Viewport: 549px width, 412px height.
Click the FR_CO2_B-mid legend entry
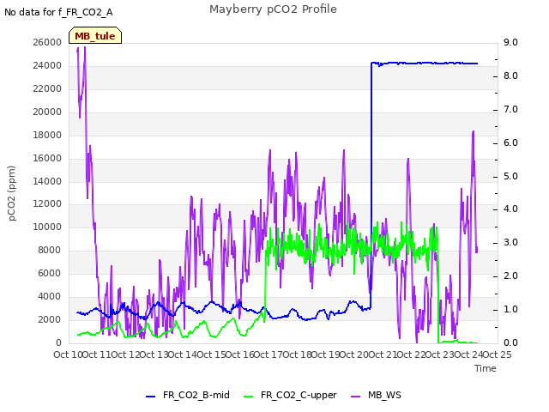[x=188, y=395]
